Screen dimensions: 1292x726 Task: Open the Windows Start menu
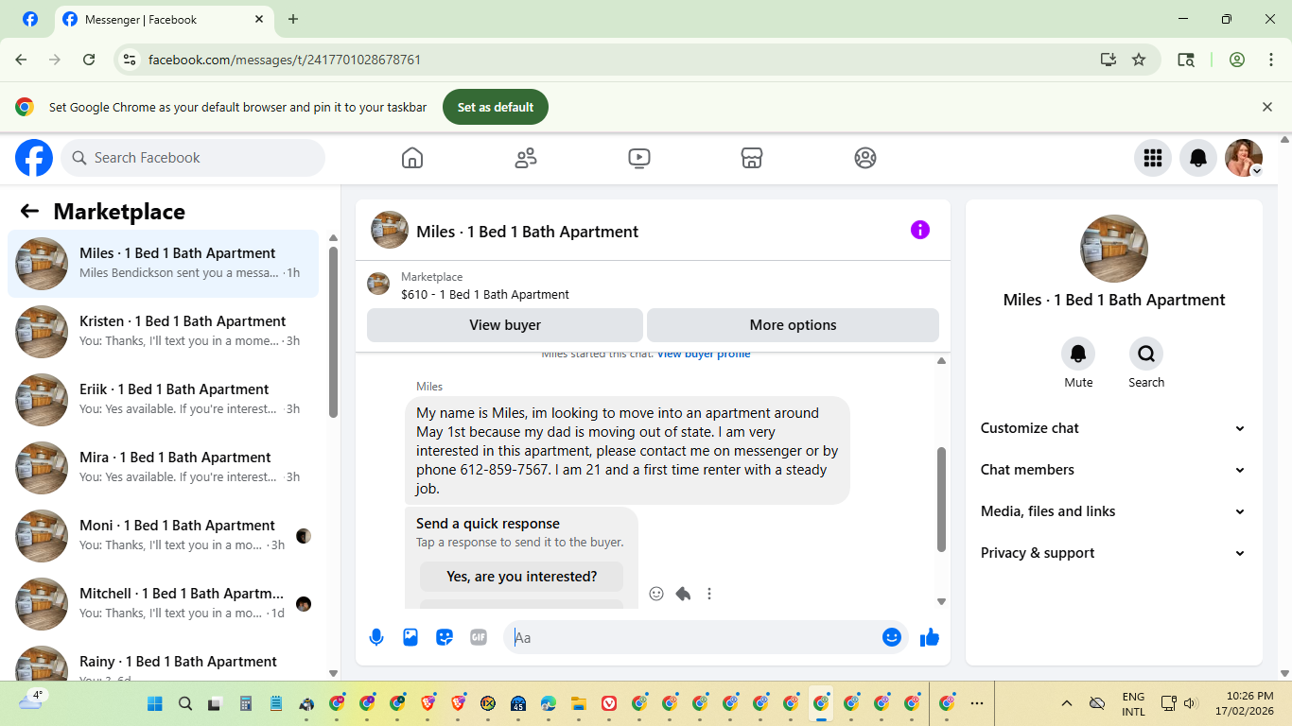click(155, 703)
